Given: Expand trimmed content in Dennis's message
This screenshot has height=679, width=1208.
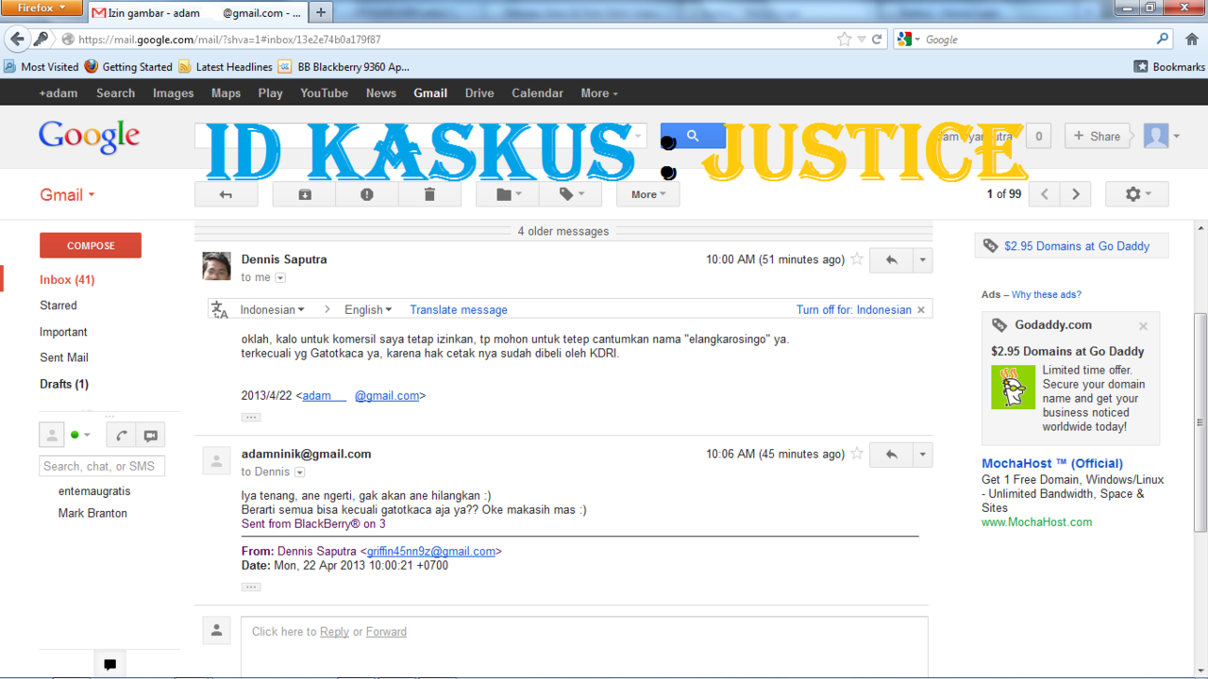Looking at the screenshot, I should click(251, 417).
